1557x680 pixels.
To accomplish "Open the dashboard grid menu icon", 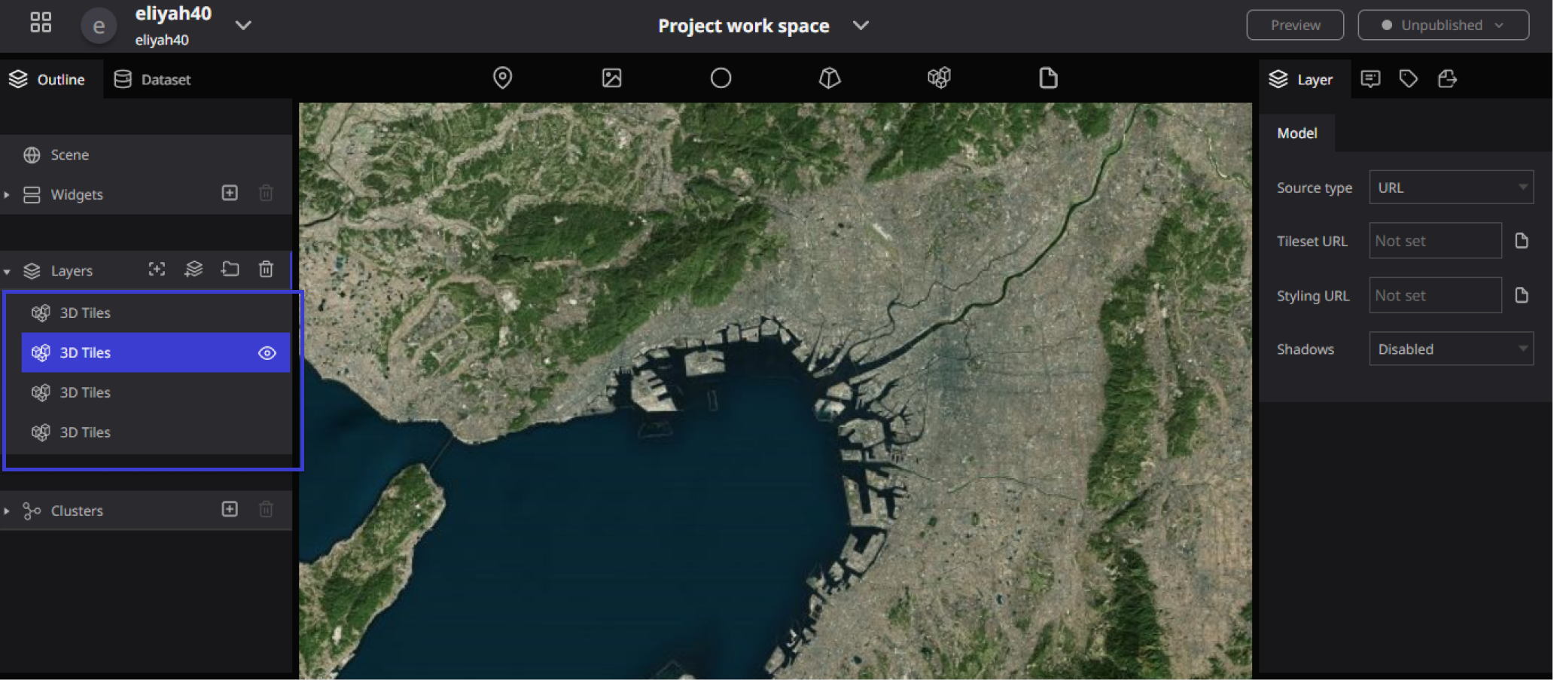I will [x=41, y=23].
